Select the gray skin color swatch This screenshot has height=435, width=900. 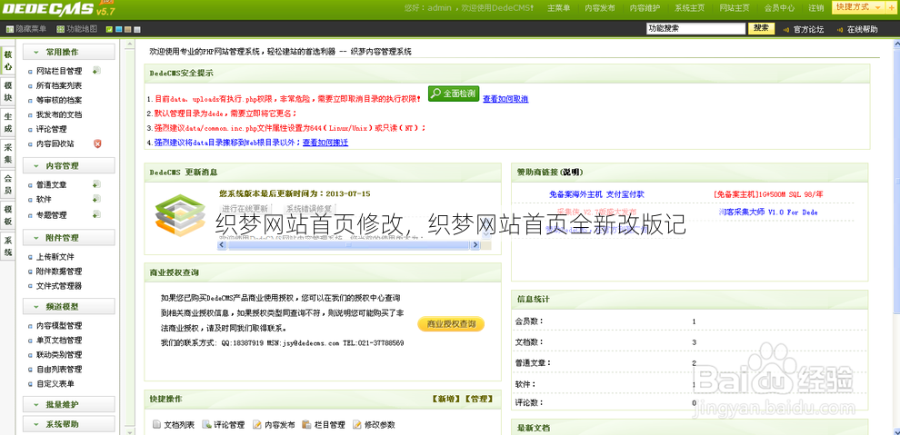coord(137,29)
